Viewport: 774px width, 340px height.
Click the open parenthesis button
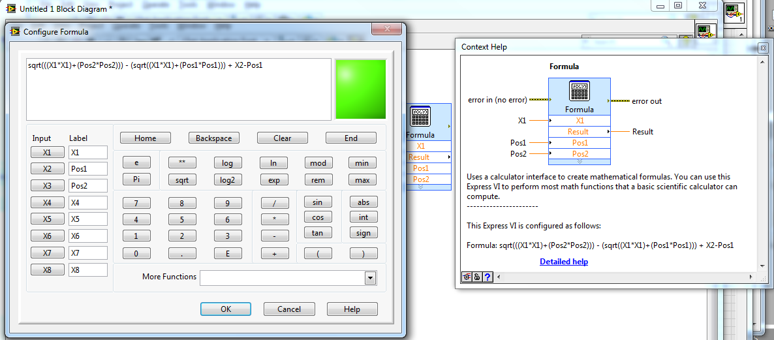tap(318, 254)
